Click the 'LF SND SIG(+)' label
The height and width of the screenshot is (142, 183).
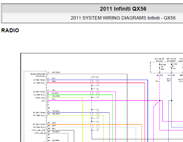click(x=39, y=80)
